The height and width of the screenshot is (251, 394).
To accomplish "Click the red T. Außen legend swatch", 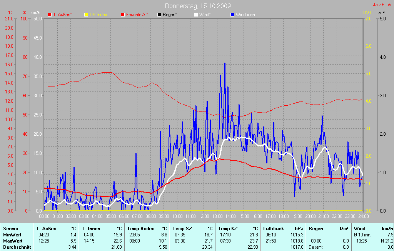I will click(50, 15).
